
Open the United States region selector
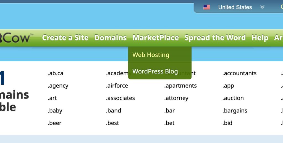[x=235, y=7]
